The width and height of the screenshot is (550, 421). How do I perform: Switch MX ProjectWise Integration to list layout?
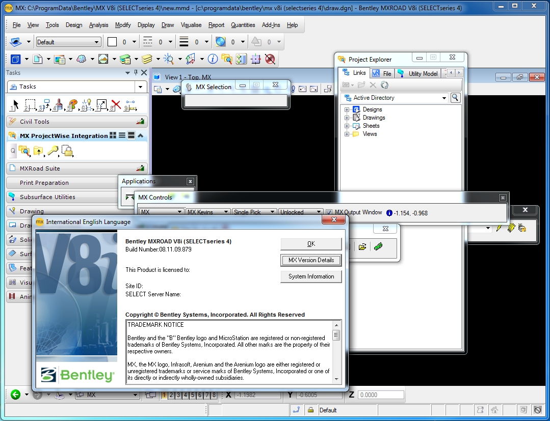click(x=122, y=135)
